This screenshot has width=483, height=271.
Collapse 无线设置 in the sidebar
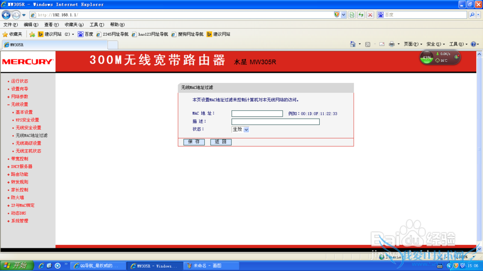(x=19, y=104)
